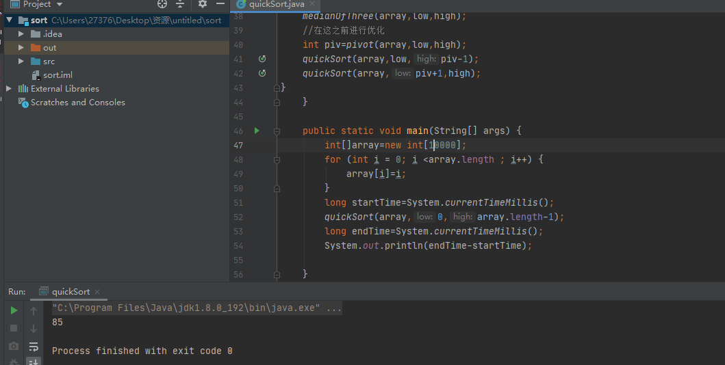
Task: Select the sort project root label
Action: click(39, 21)
